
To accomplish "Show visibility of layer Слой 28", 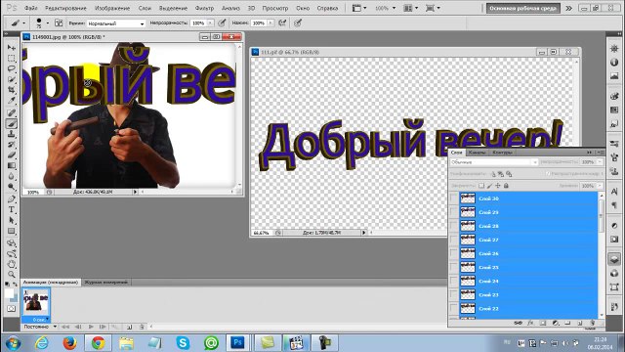I will coord(453,226).
